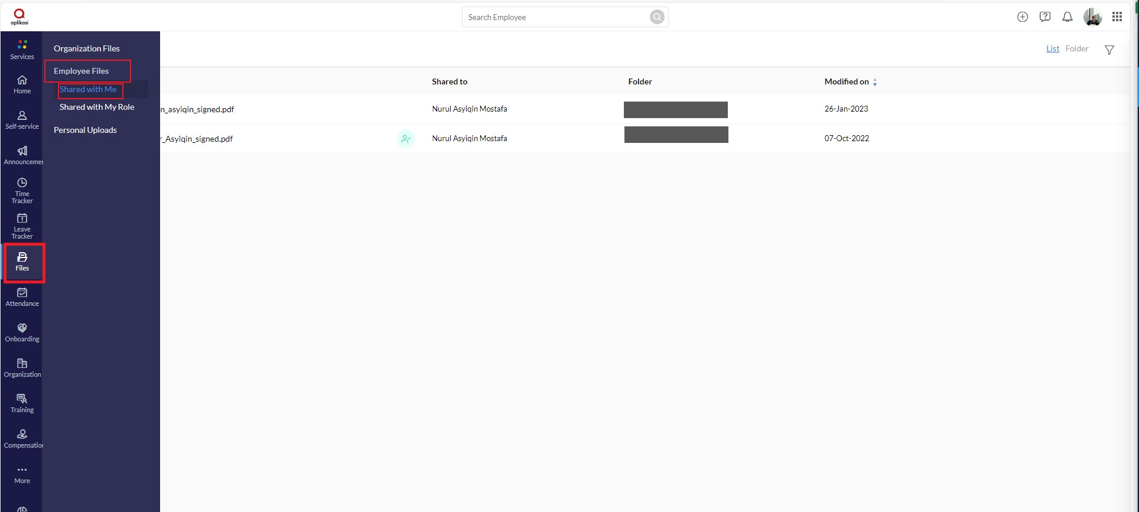Open the Self-service module

click(22, 120)
